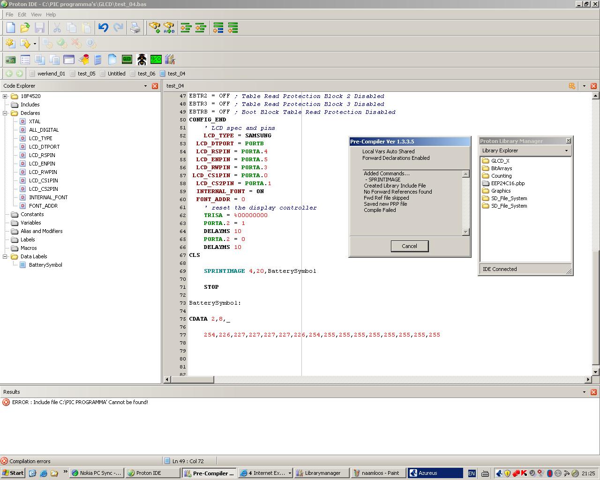This screenshot has height=480, width=600.
Task: Click Find and Replace A→B binoculars icon
Action: pos(169,28)
